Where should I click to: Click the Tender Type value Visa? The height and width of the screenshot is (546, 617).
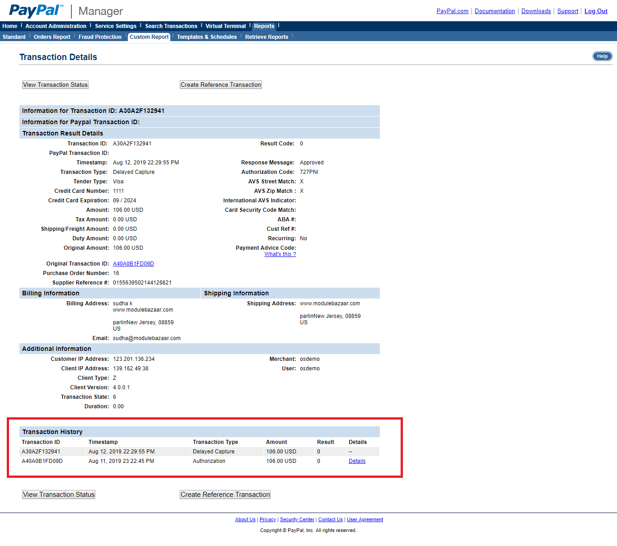pyautogui.click(x=118, y=182)
